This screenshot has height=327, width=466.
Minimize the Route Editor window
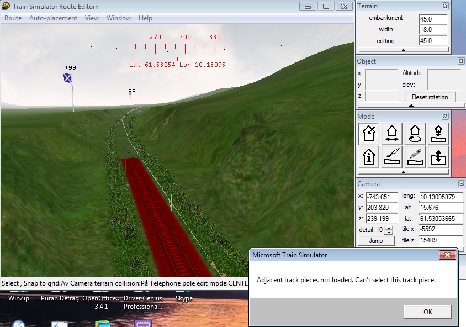pyautogui.click(x=308, y=6)
